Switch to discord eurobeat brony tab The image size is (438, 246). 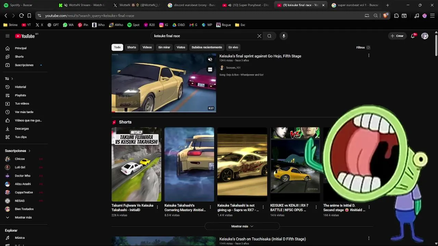[192, 5]
